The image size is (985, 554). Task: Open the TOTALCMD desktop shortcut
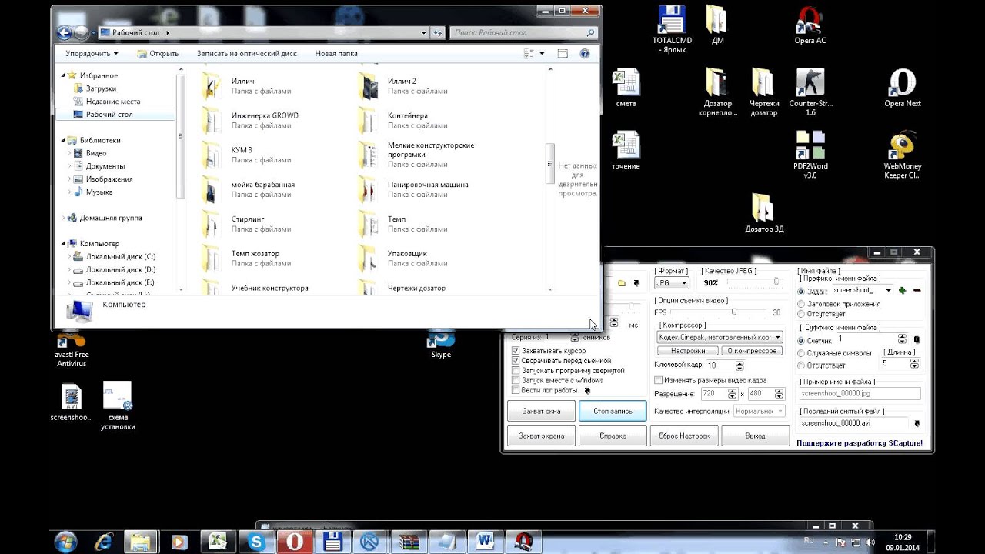click(x=672, y=29)
